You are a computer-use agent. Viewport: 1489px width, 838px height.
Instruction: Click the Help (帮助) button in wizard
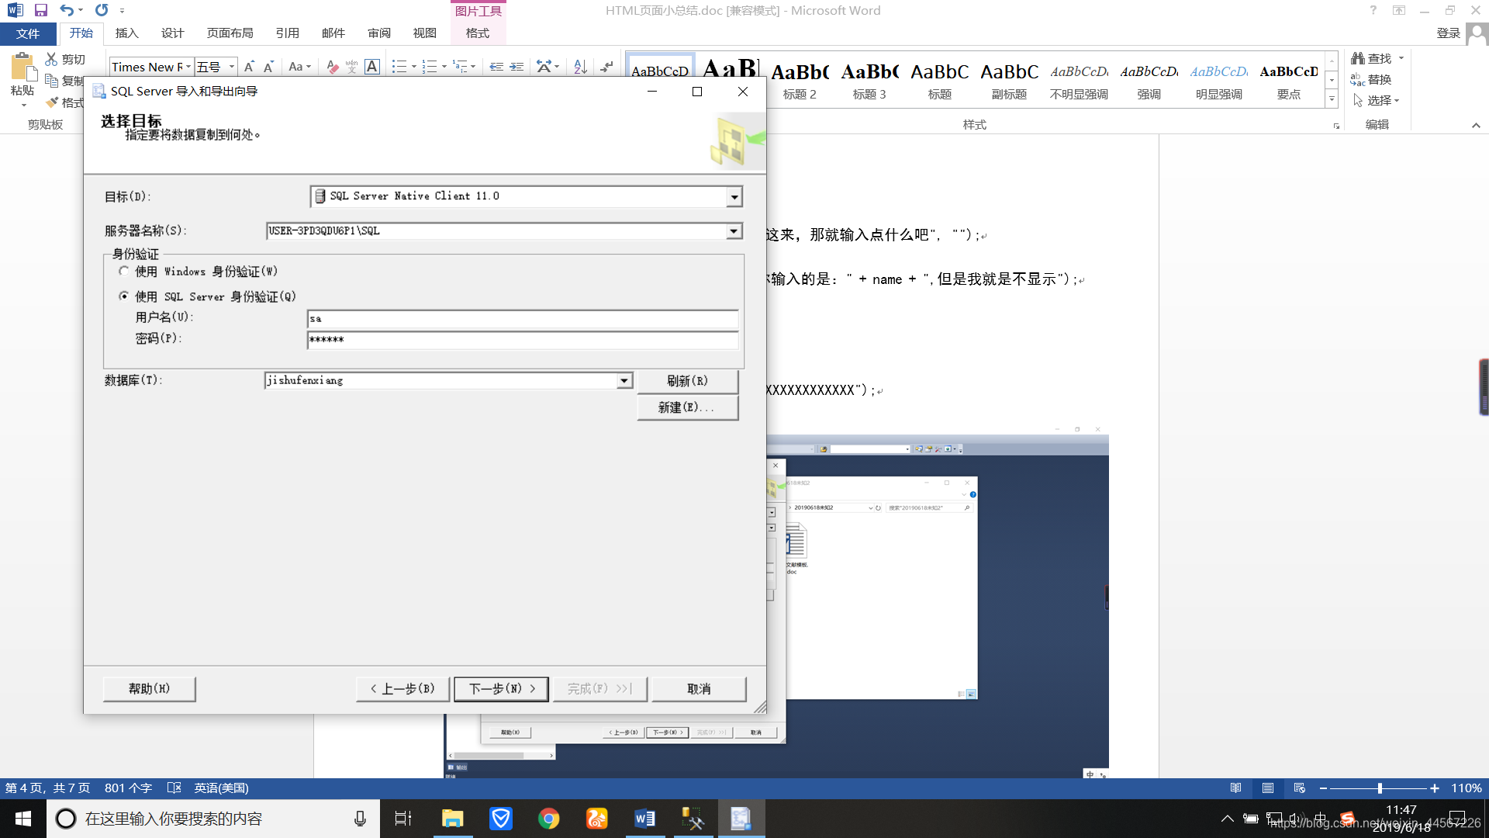149,688
